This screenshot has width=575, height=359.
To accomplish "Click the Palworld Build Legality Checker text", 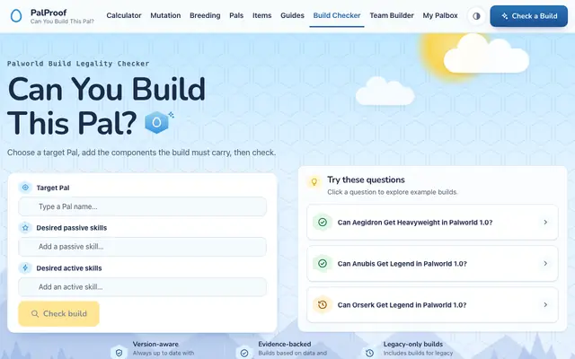I will pos(78,64).
